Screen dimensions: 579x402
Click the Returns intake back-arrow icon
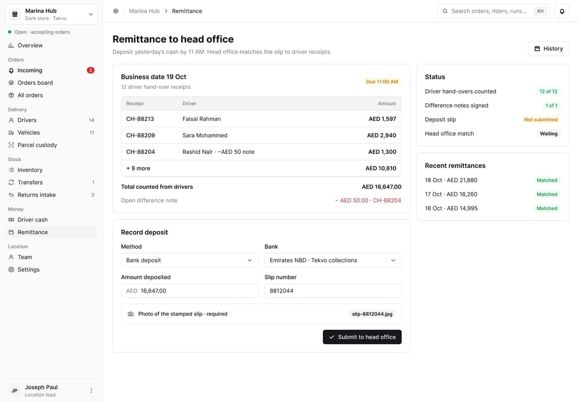11,195
